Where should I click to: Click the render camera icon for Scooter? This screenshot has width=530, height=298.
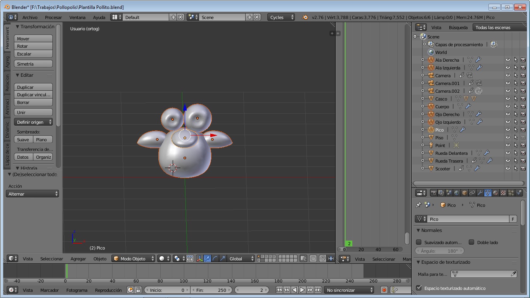pos(523,169)
